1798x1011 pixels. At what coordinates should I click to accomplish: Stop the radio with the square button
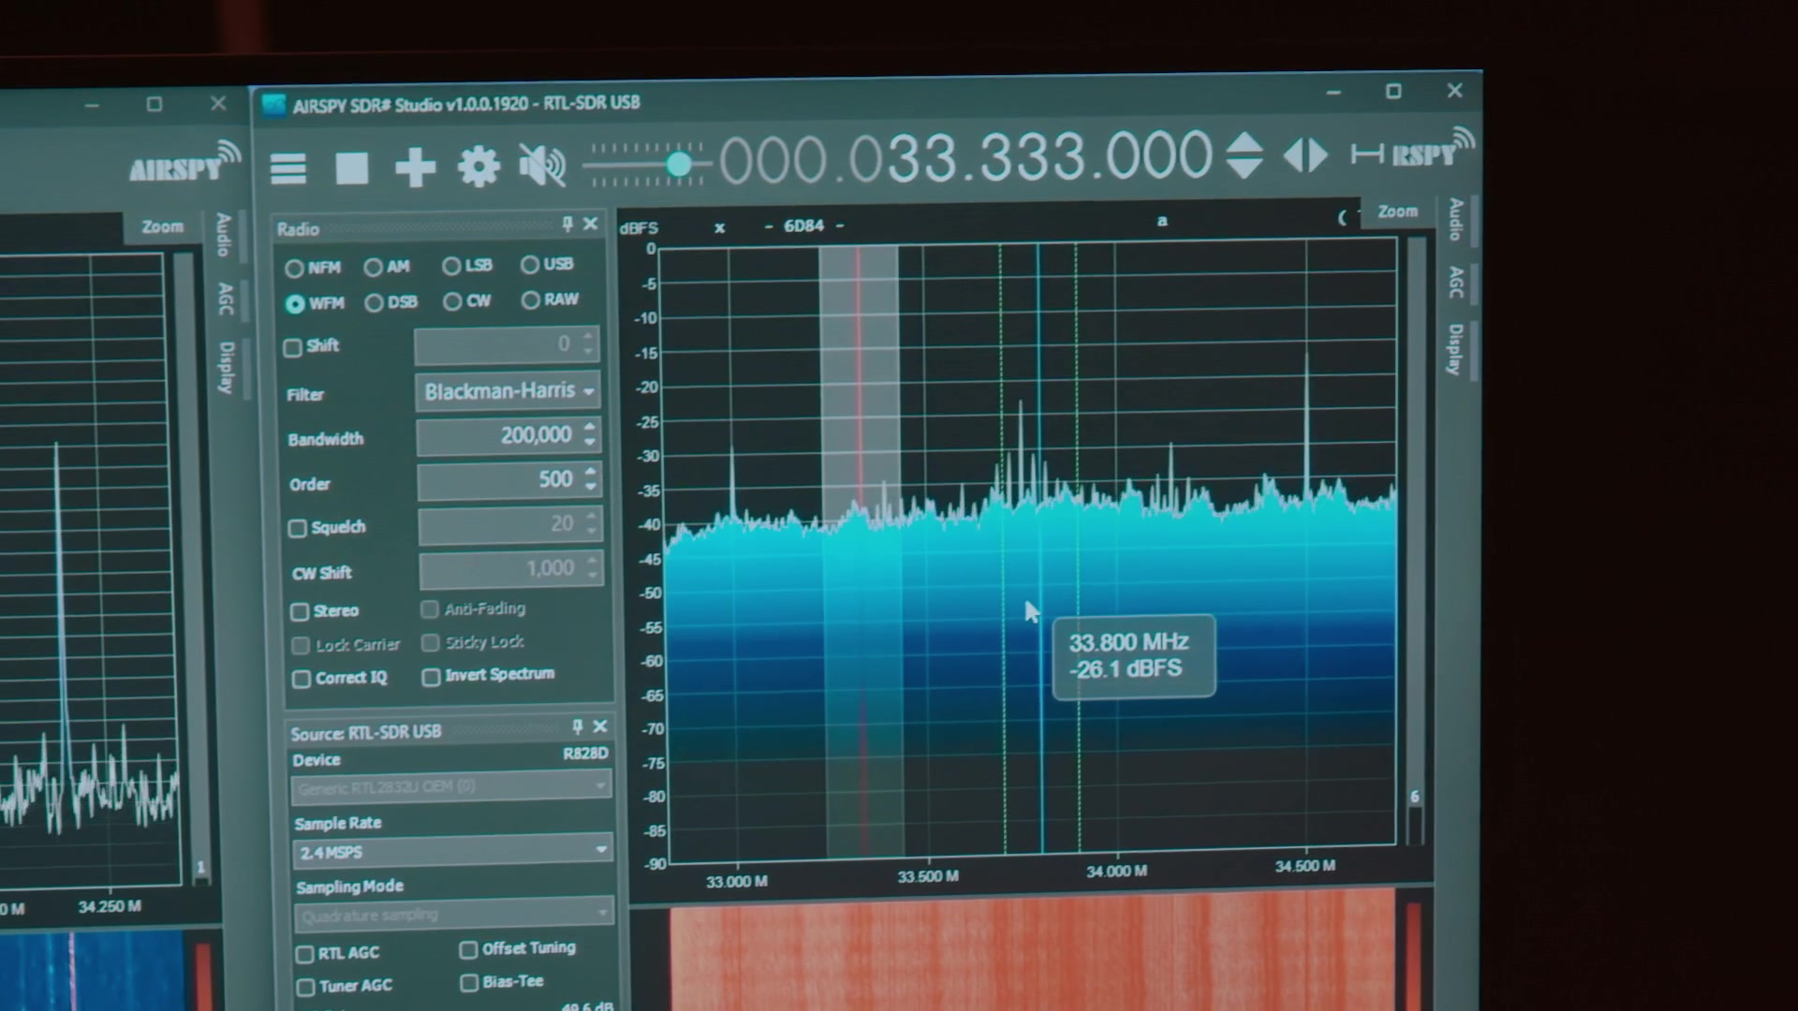[x=352, y=168]
